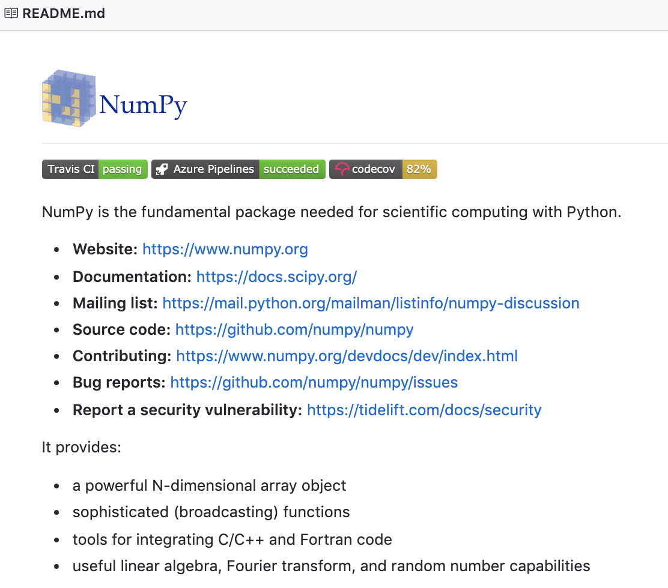Click the codecov umbrella icon
Screen dimensions: 668x588
click(342, 170)
